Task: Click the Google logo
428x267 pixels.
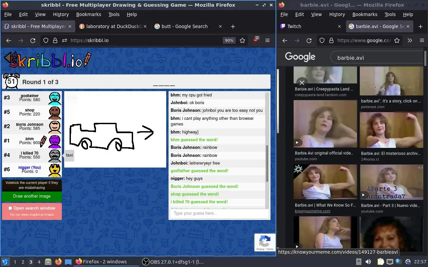Action: click(300, 57)
